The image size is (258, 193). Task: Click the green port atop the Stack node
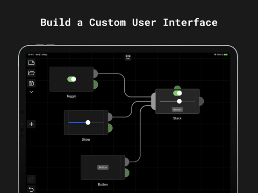point(178,87)
